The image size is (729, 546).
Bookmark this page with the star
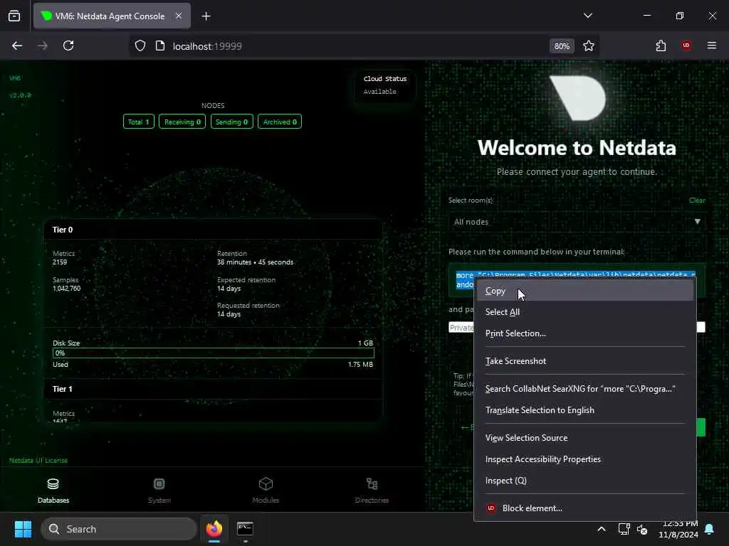[x=589, y=46]
